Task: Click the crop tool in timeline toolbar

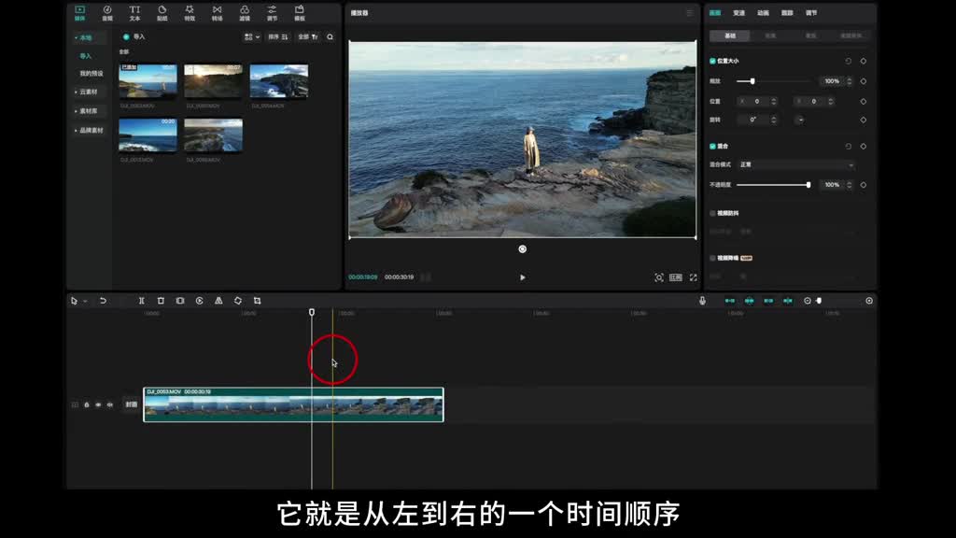Action: click(x=257, y=301)
